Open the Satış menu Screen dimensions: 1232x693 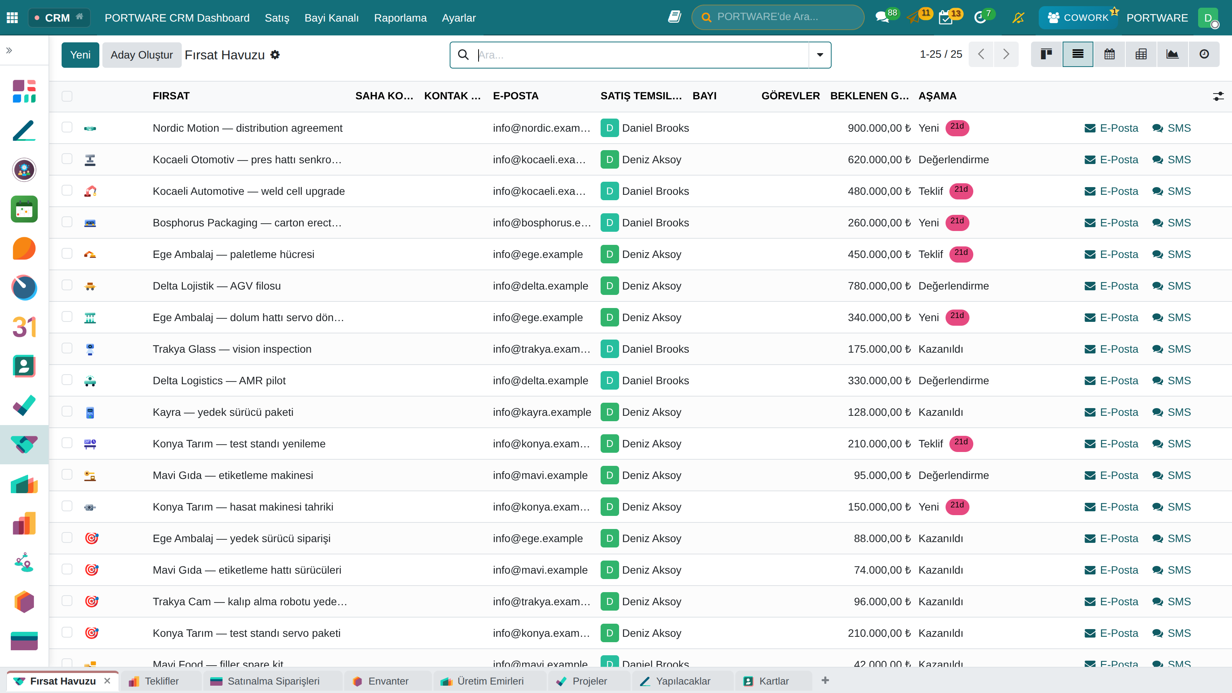coord(277,18)
